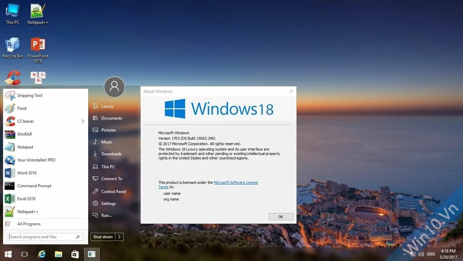The image size is (463, 261).
Task: Click the user account avatar picture
Action: tap(114, 87)
